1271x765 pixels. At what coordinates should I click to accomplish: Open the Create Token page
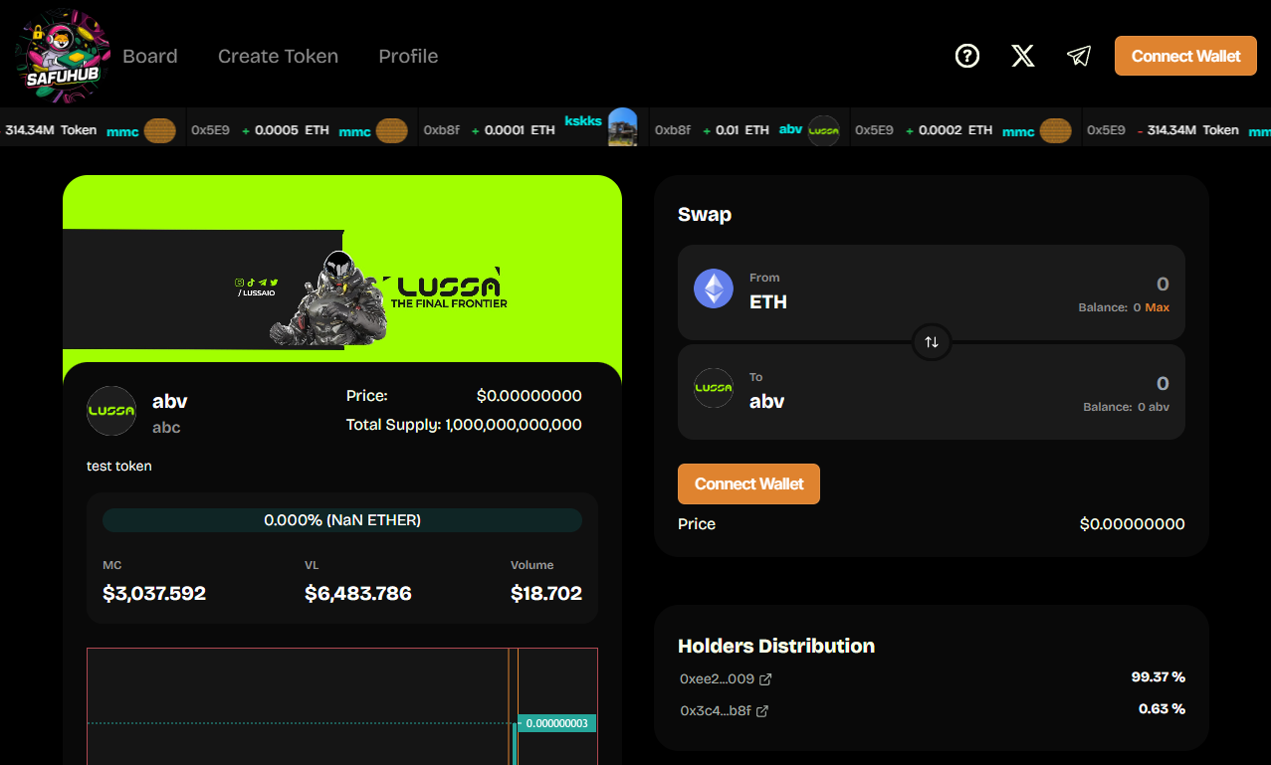click(x=278, y=56)
